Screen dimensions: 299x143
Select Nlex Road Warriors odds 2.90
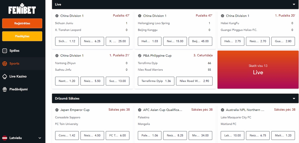(x=194, y=81)
